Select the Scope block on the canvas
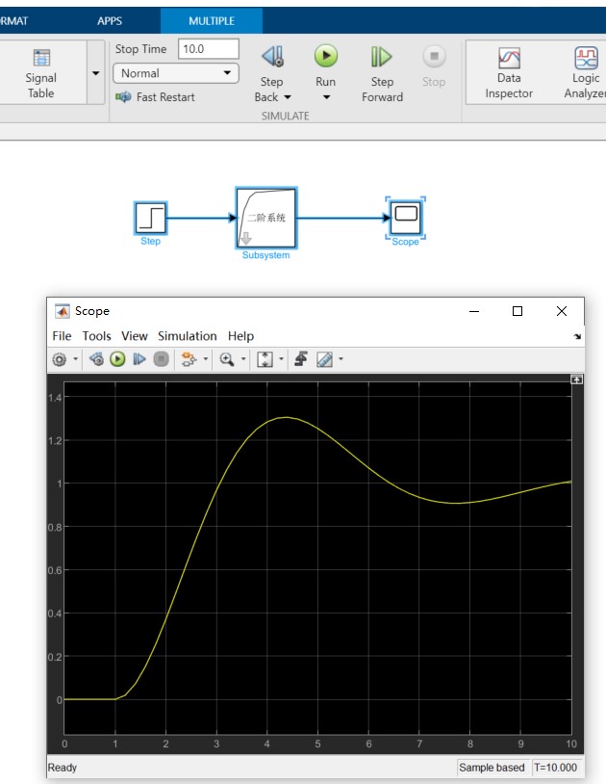This screenshot has width=606, height=784. click(x=405, y=217)
